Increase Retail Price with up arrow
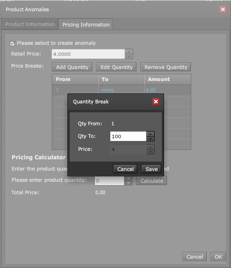This screenshot has height=268, width=231. [x=129, y=51]
